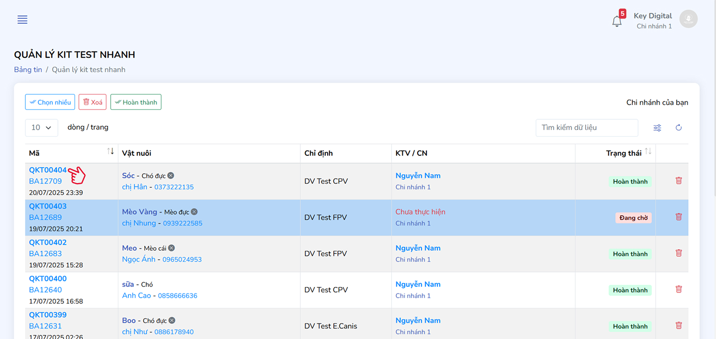Open the notifications bell
The height and width of the screenshot is (339, 716).
pos(617,21)
